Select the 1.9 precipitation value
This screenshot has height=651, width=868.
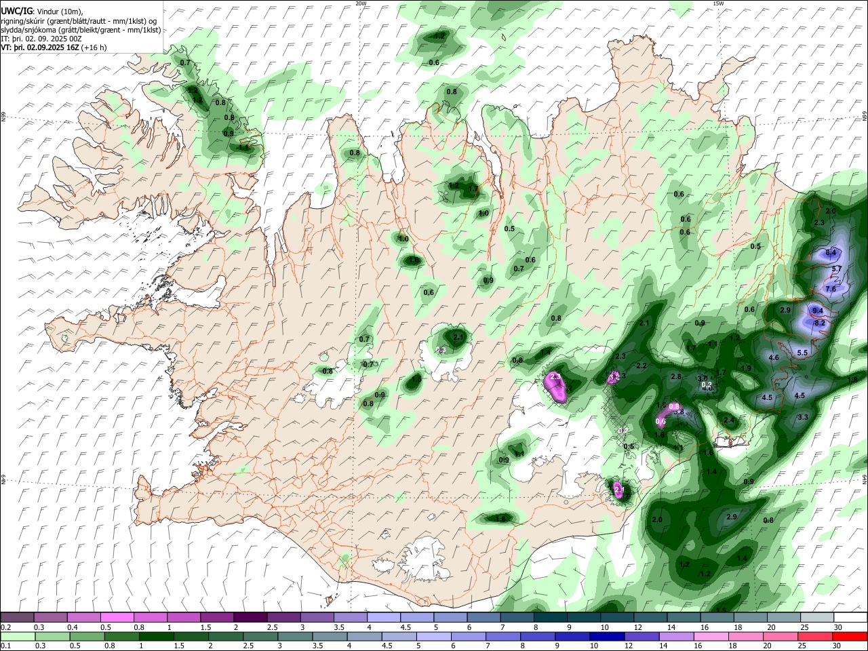click(x=747, y=368)
